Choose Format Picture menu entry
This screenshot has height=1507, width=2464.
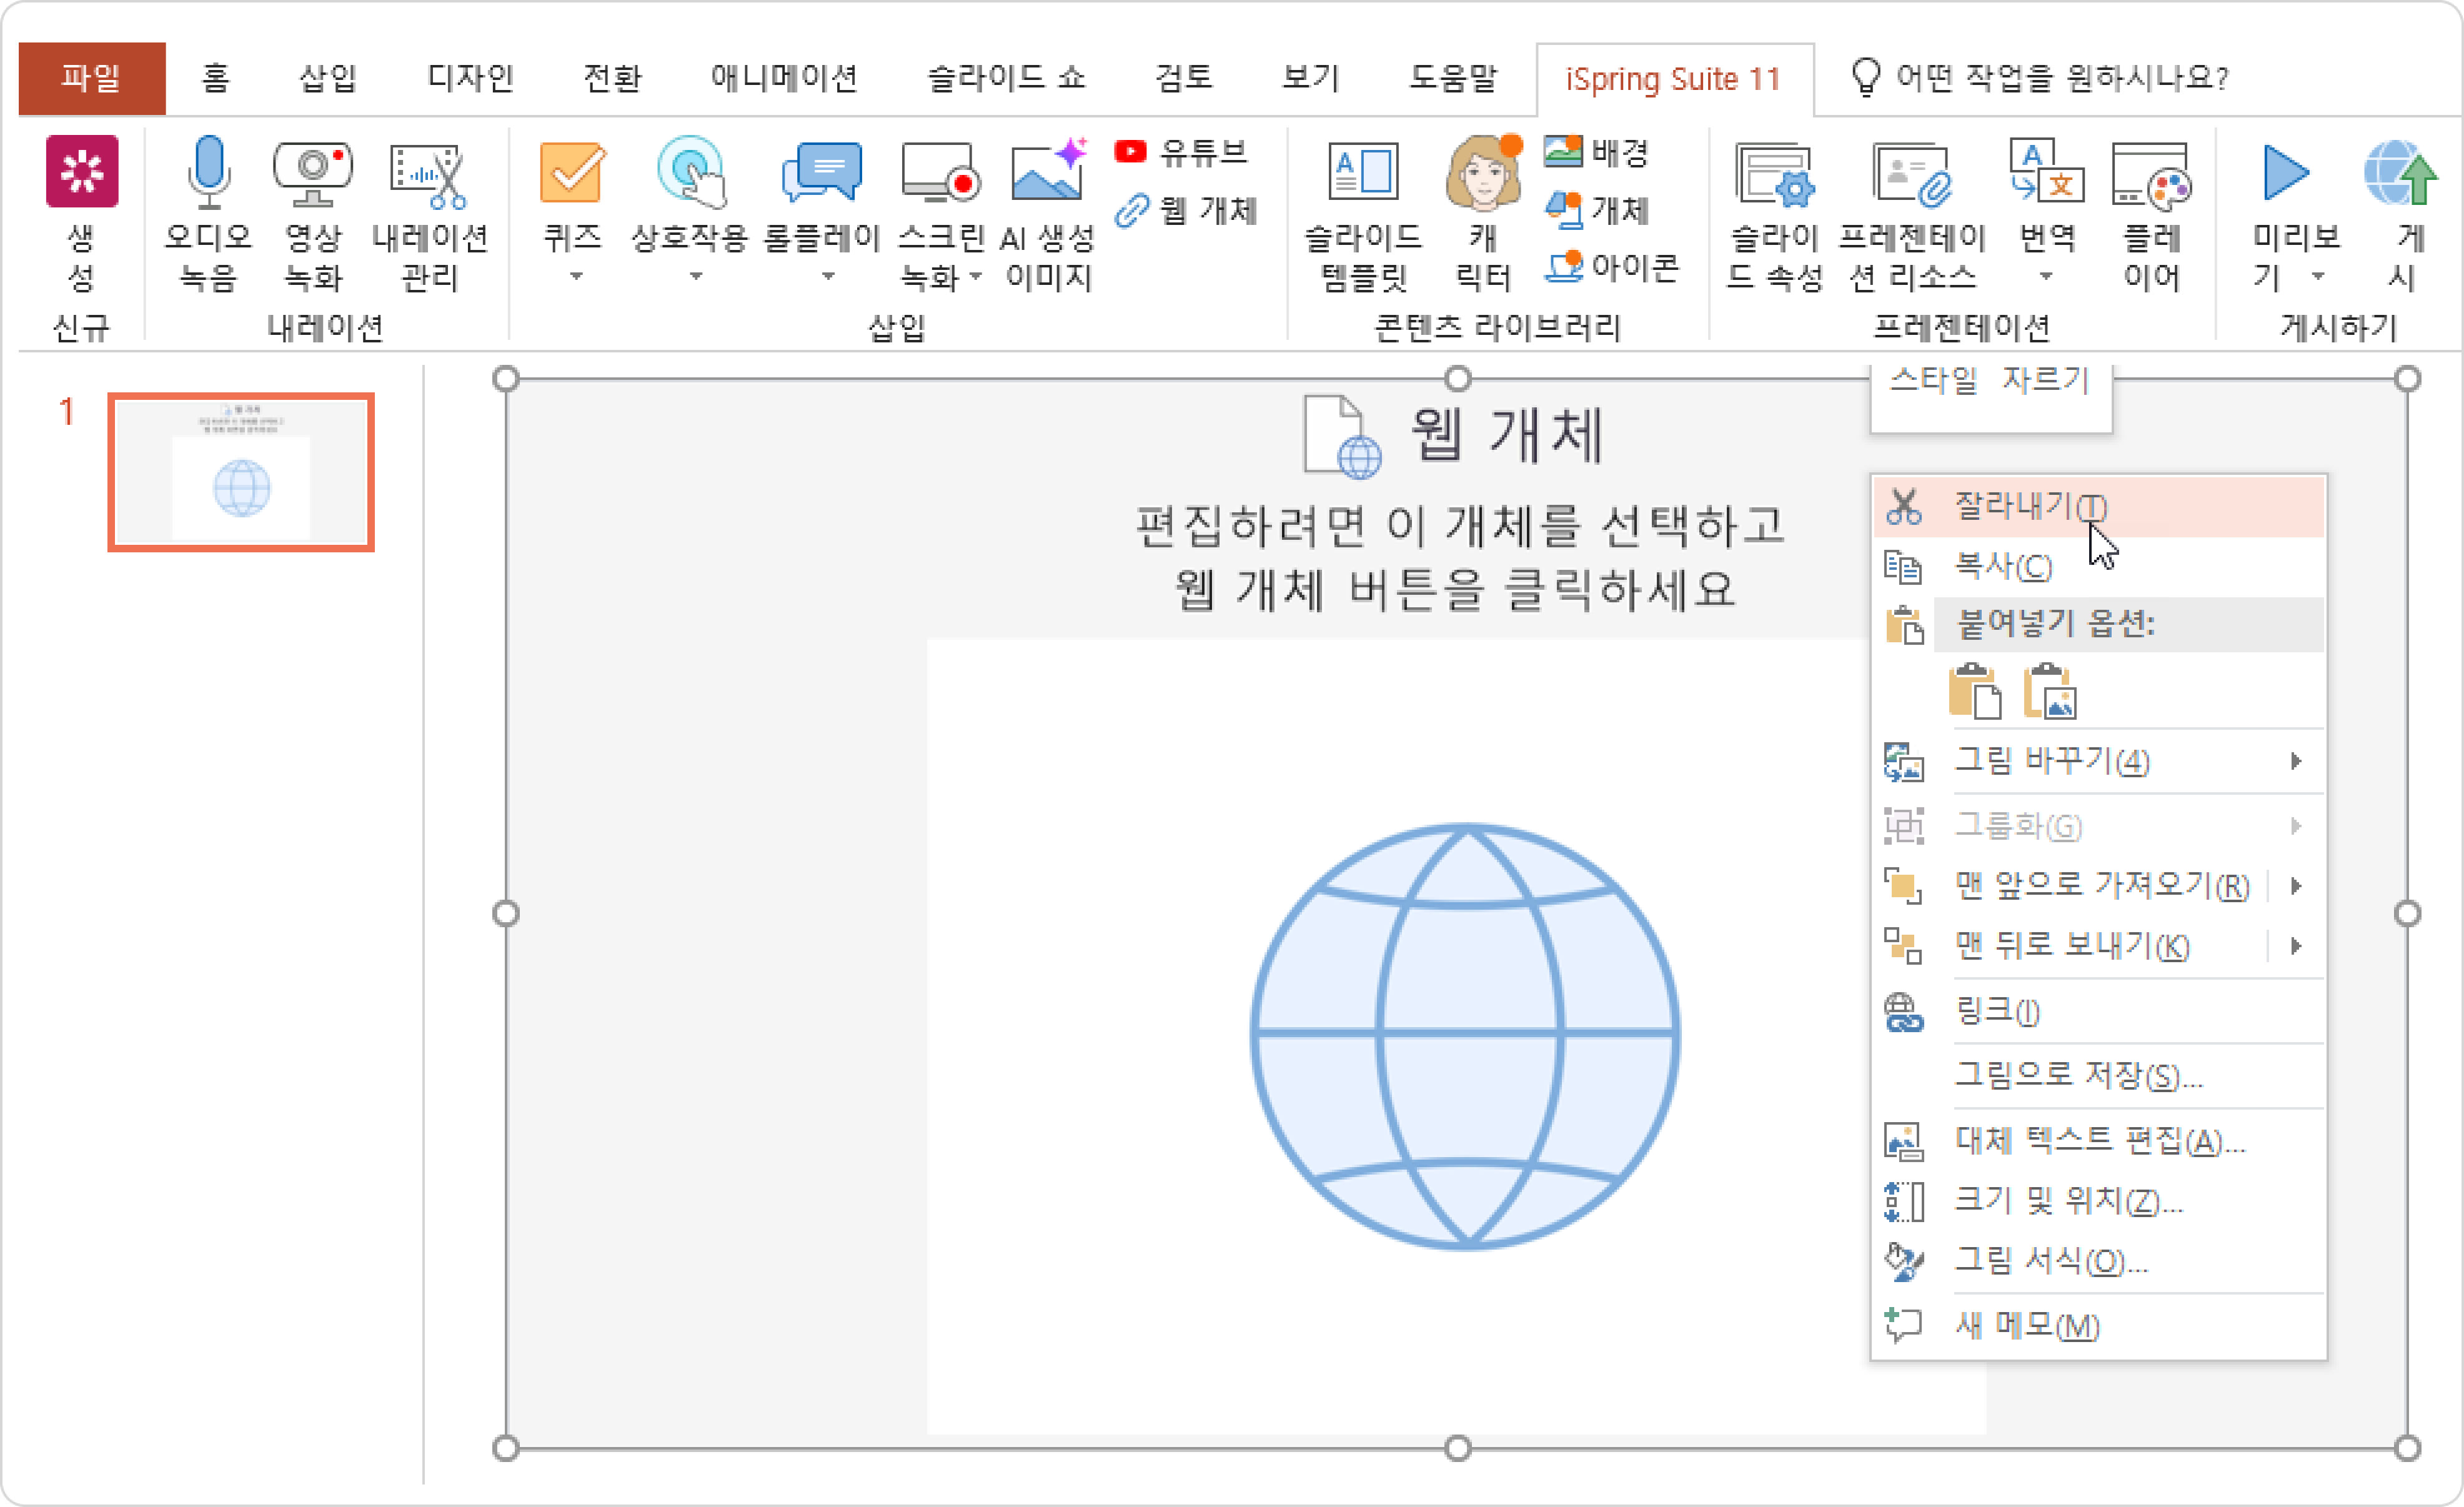2050,1261
